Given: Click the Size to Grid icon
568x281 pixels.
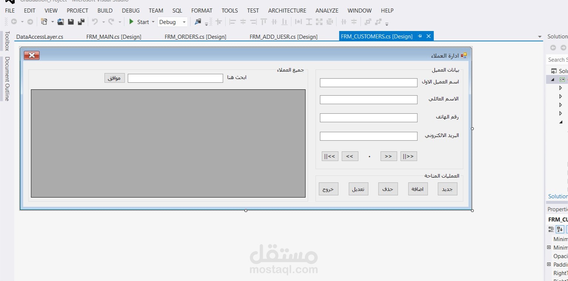Looking at the screenshot, I should pyautogui.click(x=330, y=22).
